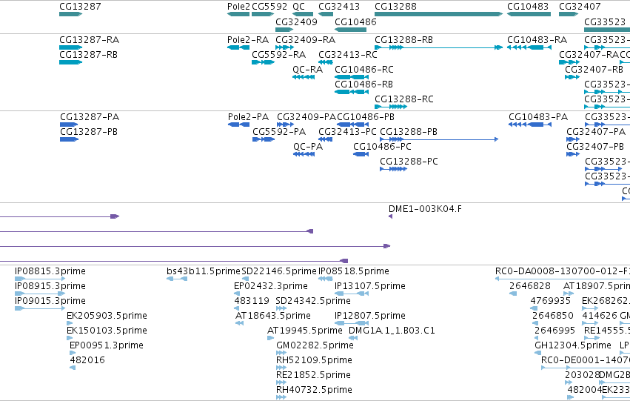This screenshot has height=401, width=630.
Task: Click transcript CG10486-RB
Action: 352,92
